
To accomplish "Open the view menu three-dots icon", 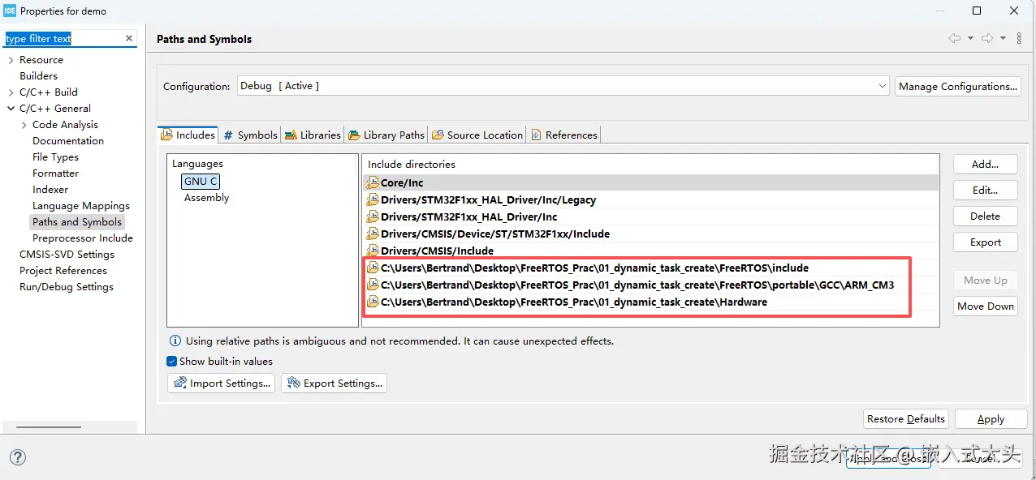I will pyautogui.click(x=1020, y=38).
